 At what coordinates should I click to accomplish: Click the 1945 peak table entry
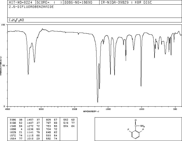16,126
